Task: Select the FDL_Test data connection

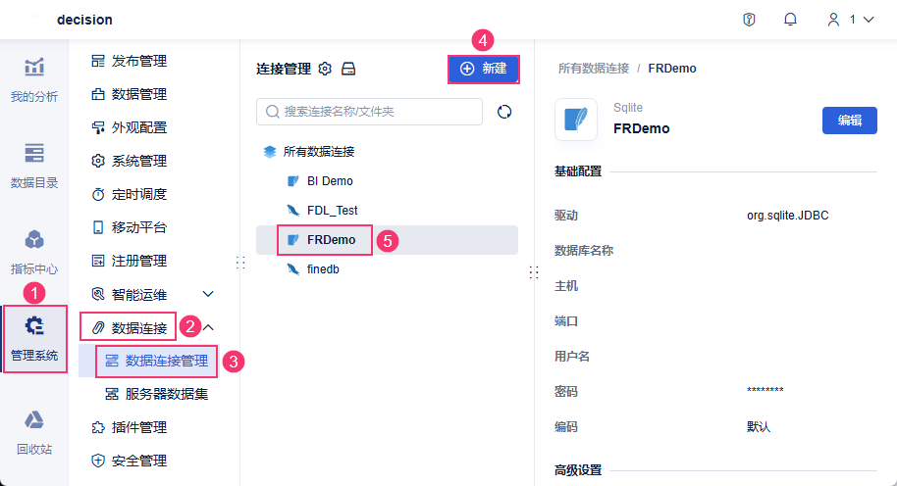Action: click(x=332, y=210)
